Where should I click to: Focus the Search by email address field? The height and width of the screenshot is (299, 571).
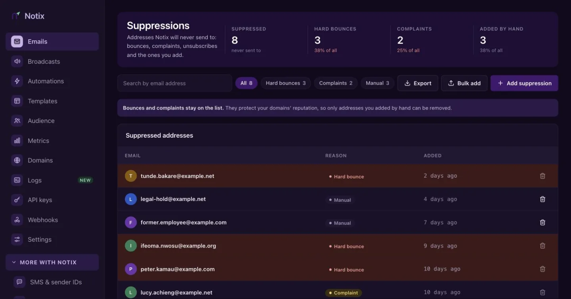(x=174, y=83)
